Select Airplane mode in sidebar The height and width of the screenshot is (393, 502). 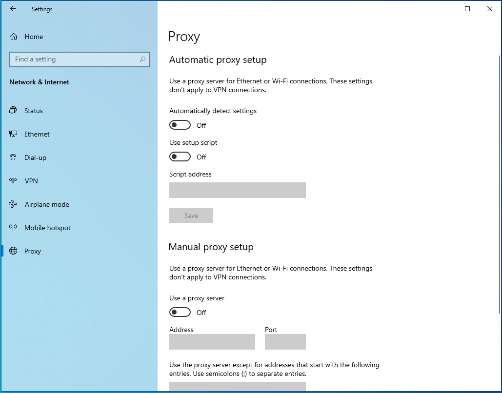(x=80, y=204)
